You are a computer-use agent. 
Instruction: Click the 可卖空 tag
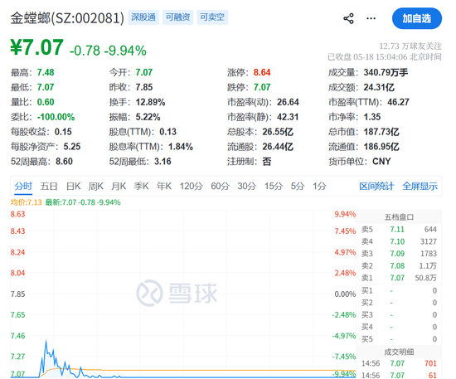point(212,17)
